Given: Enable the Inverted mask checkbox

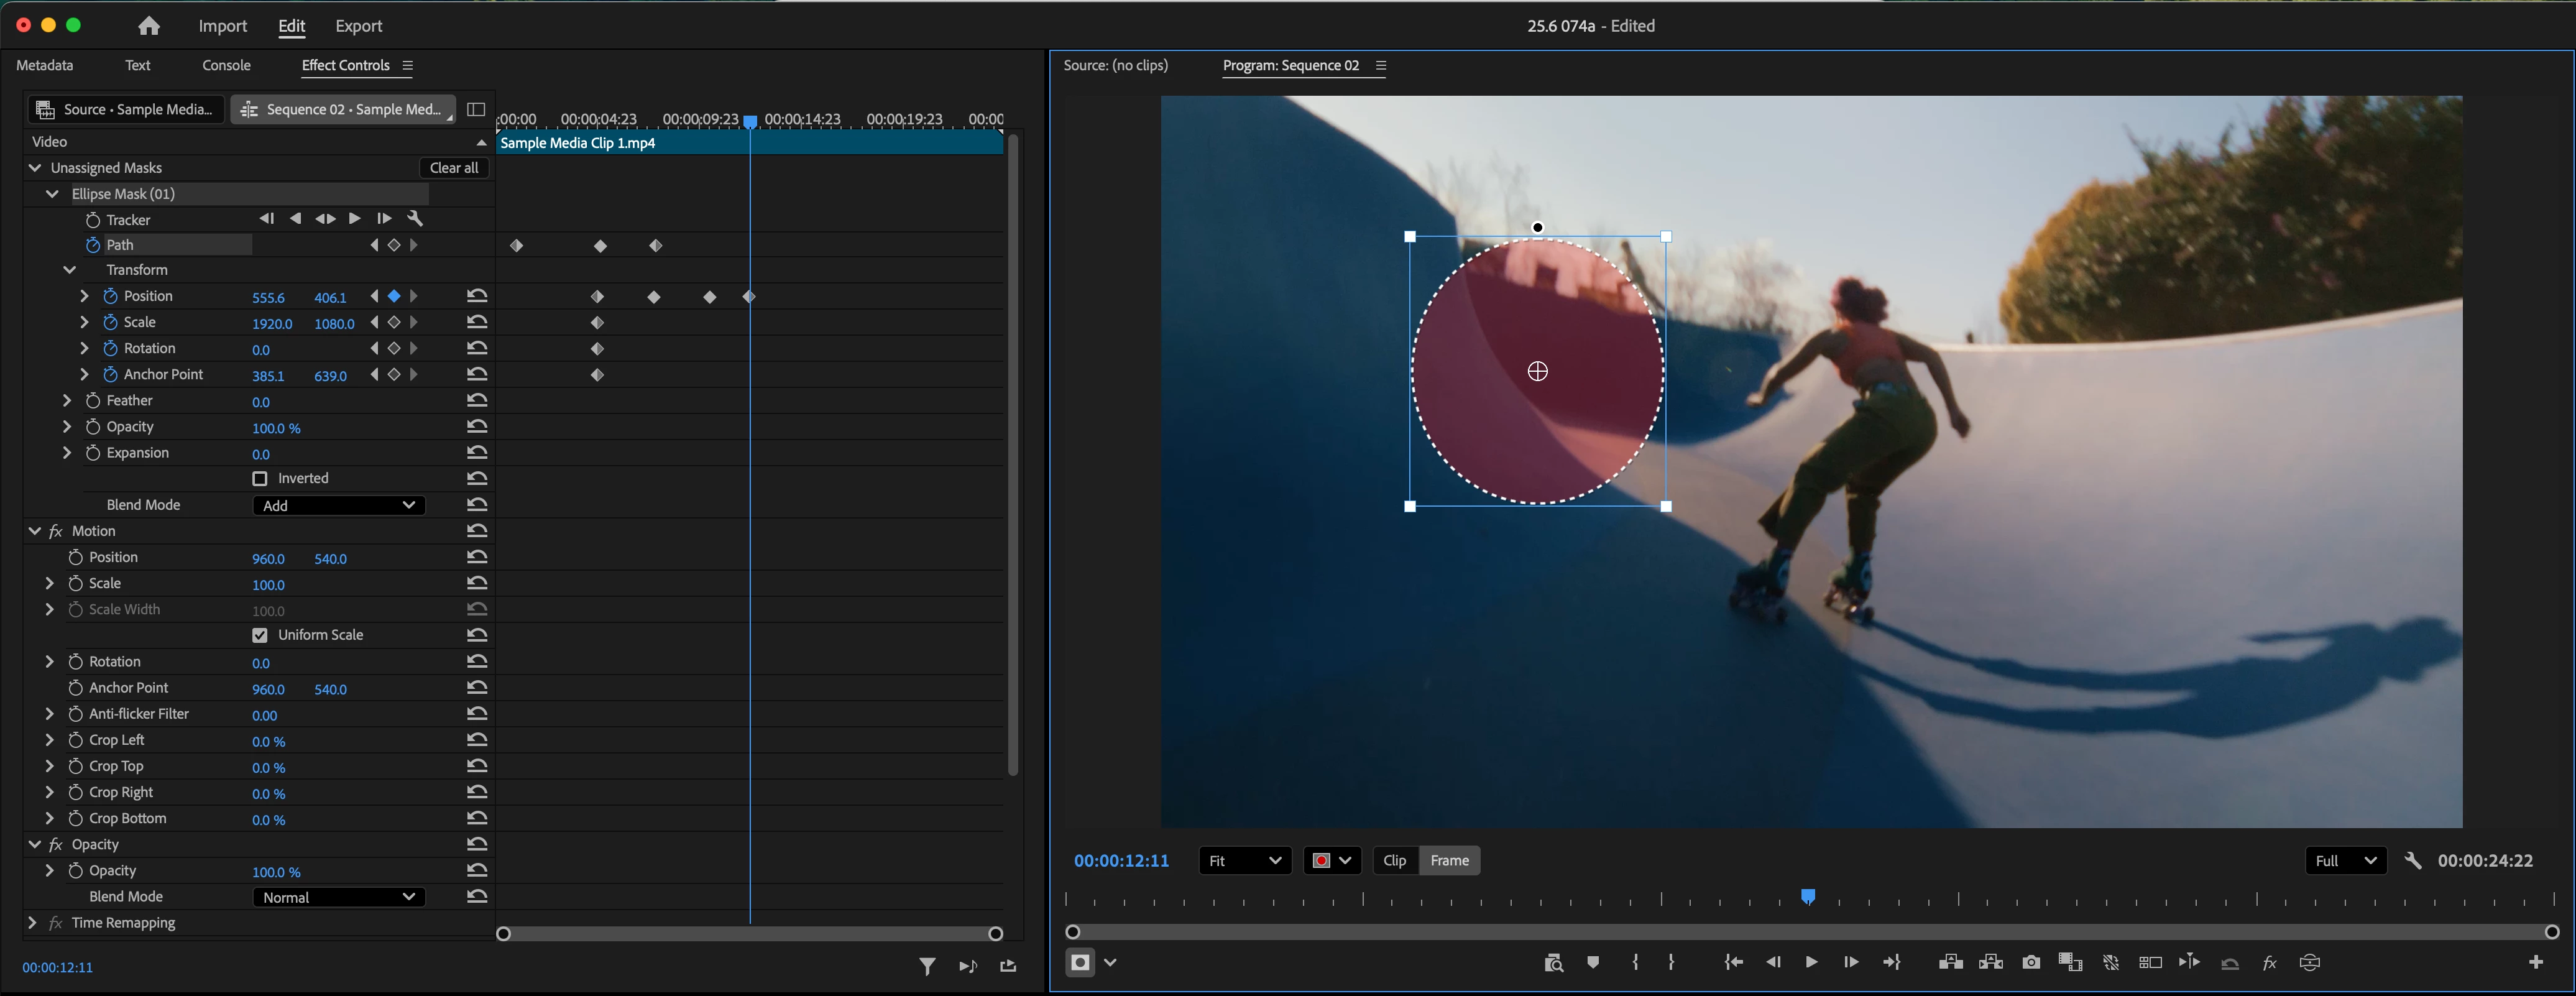Looking at the screenshot, I should [x=260, y=479].
